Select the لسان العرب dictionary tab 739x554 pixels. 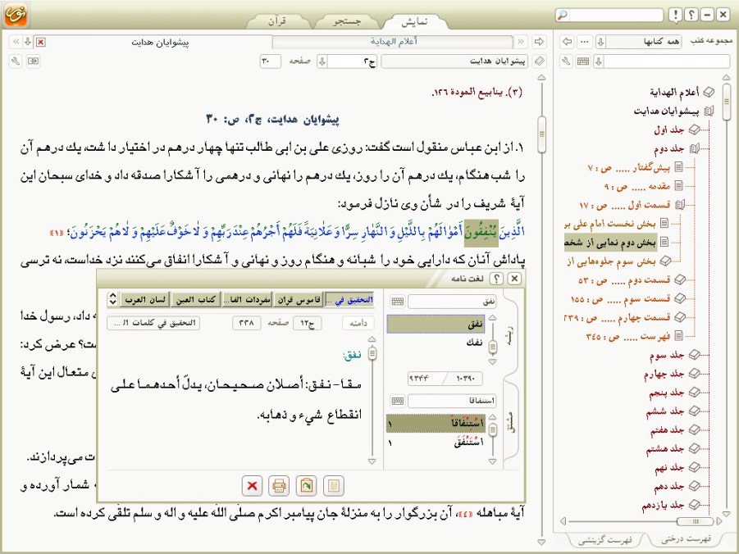click(144, 300)
